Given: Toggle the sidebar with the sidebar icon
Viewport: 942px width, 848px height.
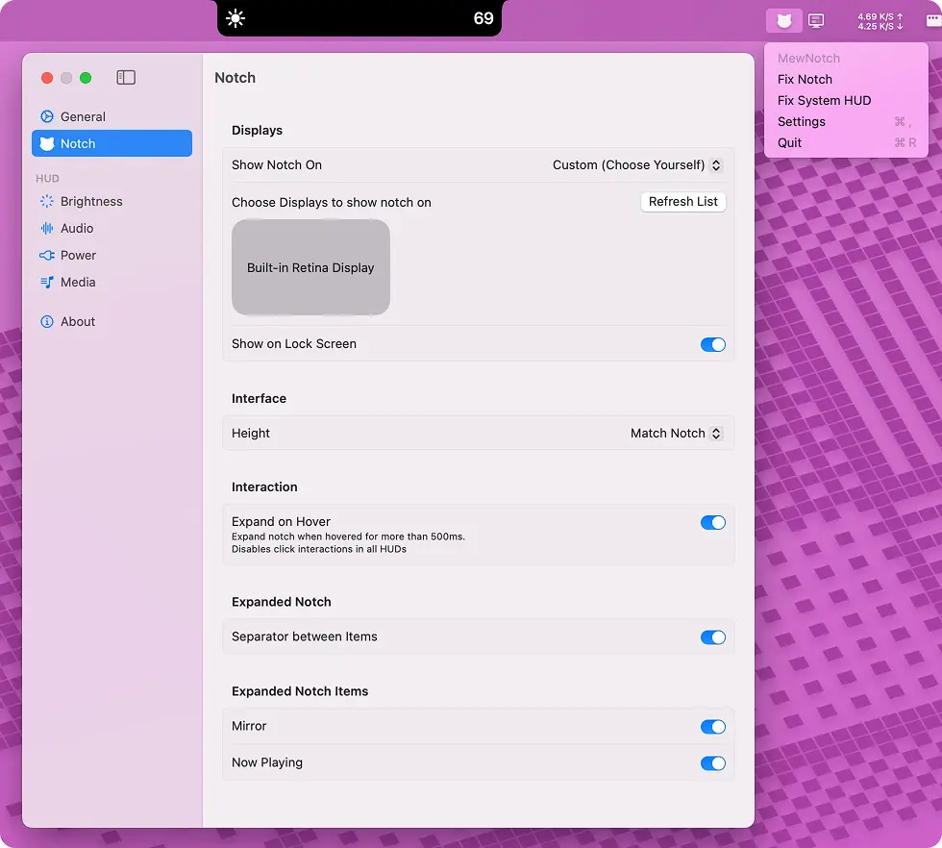Looking at the screenshot, I should (x=126, y=78).
